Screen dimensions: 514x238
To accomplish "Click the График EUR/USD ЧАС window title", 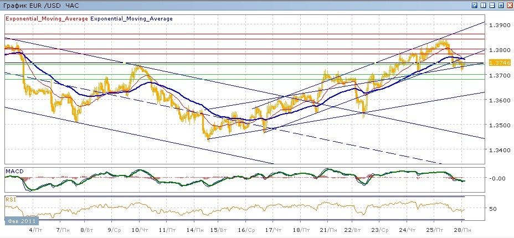I will [41, 5].
